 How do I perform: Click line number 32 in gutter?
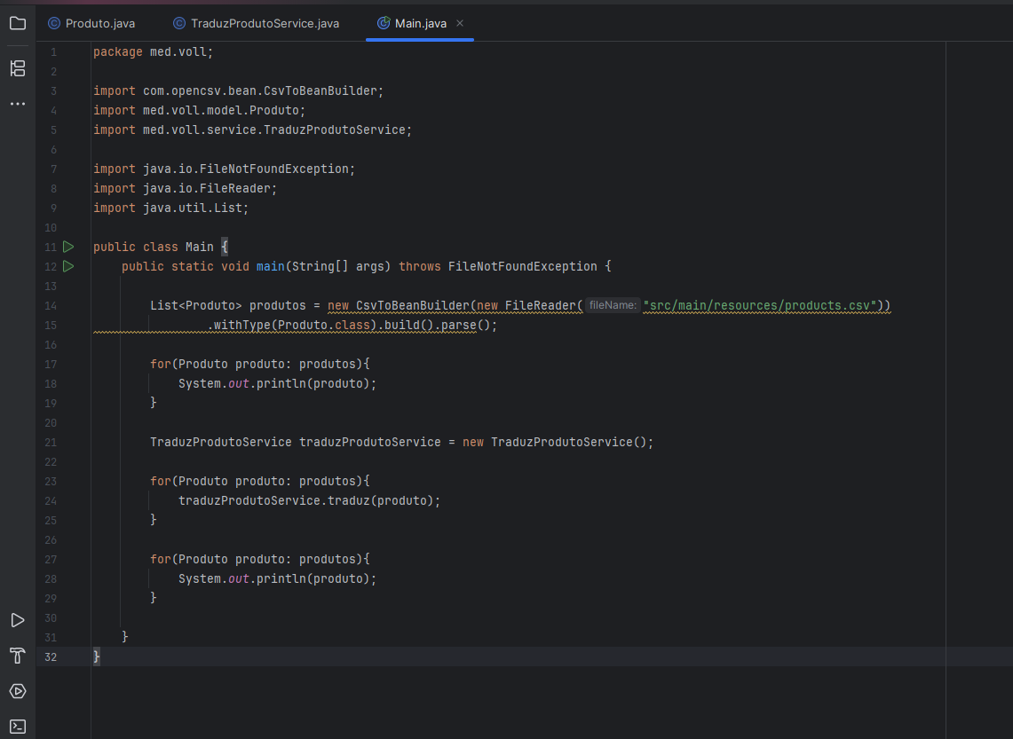(x=51, y=657)
